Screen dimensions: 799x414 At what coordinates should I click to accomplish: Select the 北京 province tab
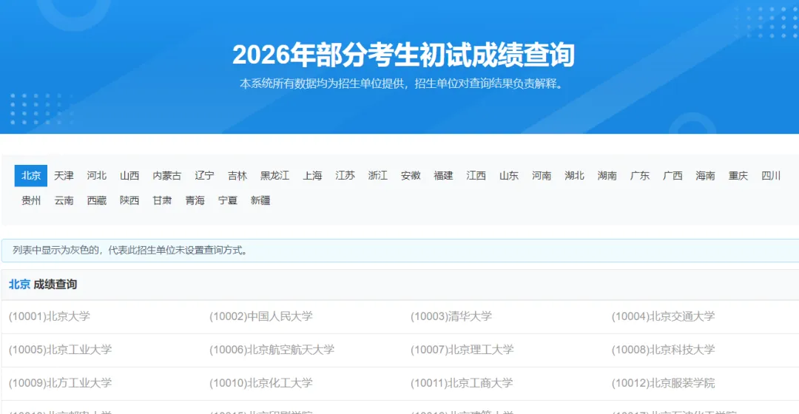pos(30,176)
